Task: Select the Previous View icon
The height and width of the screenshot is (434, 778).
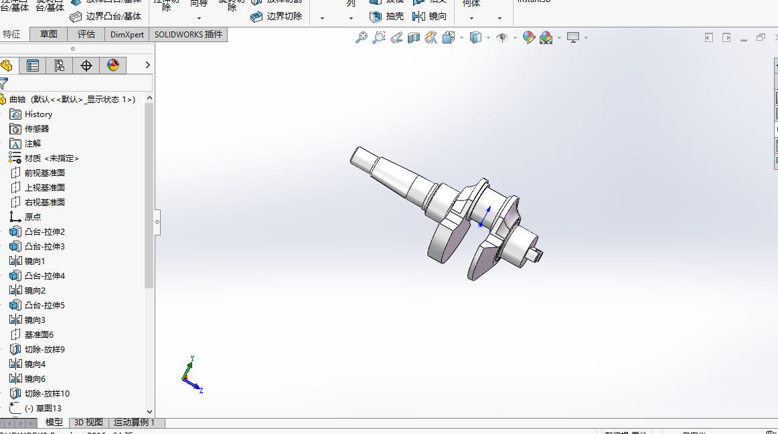Action: [x=396, y=37]
